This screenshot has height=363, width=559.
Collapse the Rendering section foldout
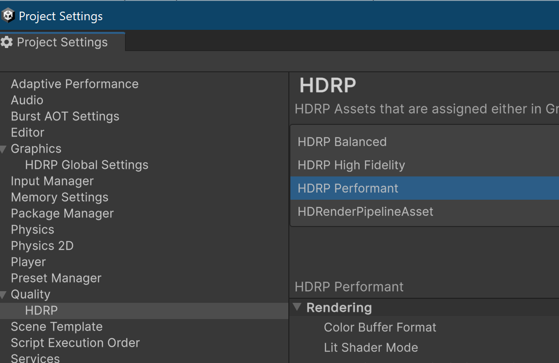point(297,307)
